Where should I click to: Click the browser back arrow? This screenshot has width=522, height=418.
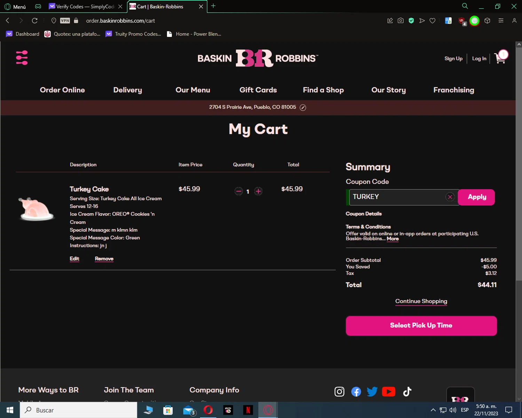(8, 21)
